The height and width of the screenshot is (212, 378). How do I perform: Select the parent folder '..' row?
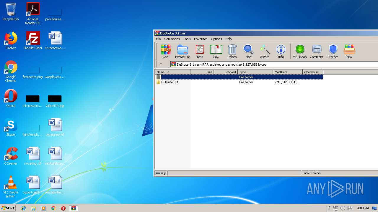click(x=239, y=77)
